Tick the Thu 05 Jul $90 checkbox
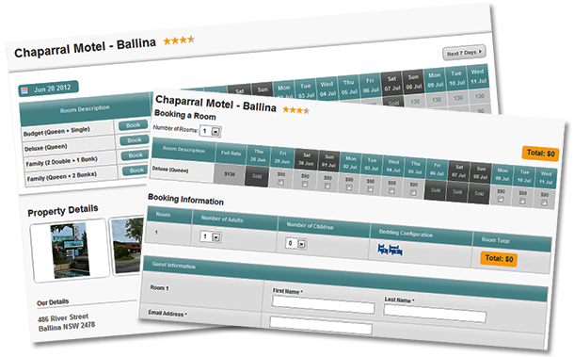The width and height of the screenshot is (574, 357). click(413, 193)
